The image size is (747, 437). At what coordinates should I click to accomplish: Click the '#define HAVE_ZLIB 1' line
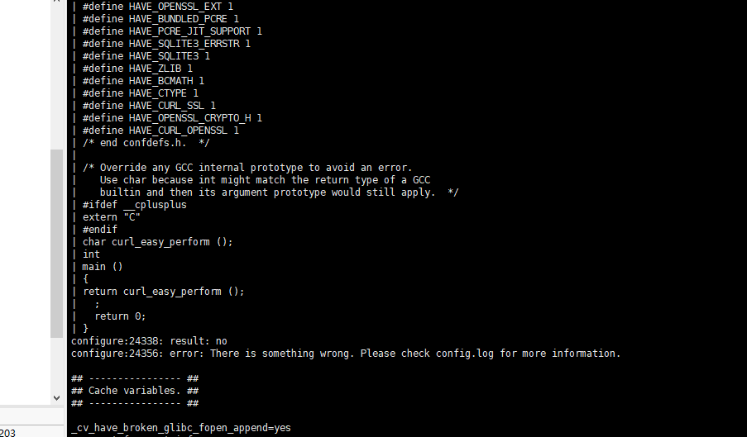click(x=137, y=68)
